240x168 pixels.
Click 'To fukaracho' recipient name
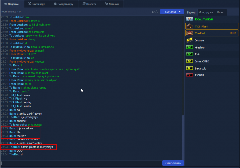[x=18, y=124]
